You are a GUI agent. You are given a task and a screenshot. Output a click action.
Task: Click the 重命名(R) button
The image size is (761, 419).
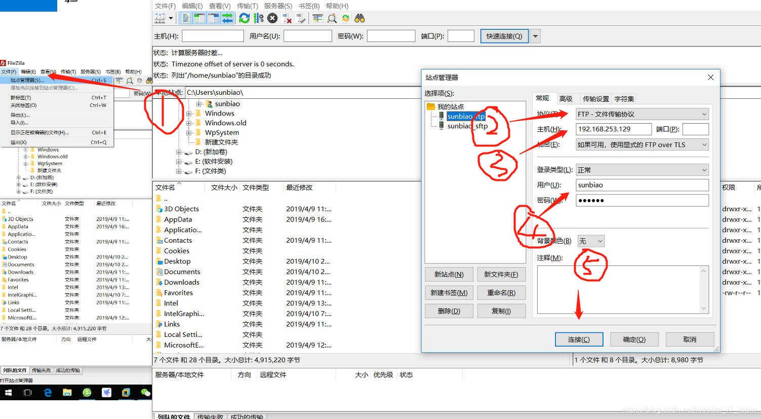501,293
